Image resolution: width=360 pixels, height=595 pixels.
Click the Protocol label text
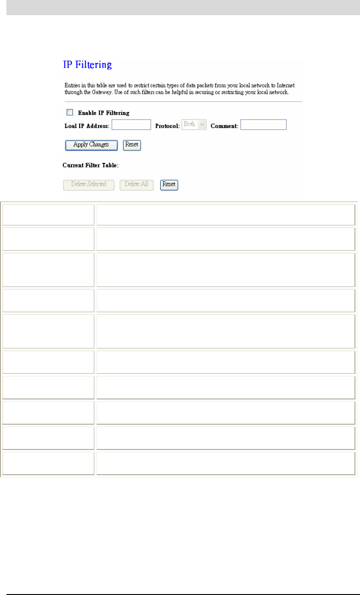(x=167, y=126)
